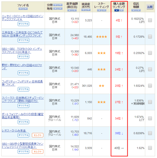
Task: Click オリジナル badge under スパークス fund
Action: coord(24,106)
